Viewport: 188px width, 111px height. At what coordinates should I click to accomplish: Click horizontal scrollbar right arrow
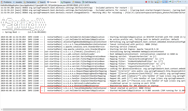click(x=184, y=110)
